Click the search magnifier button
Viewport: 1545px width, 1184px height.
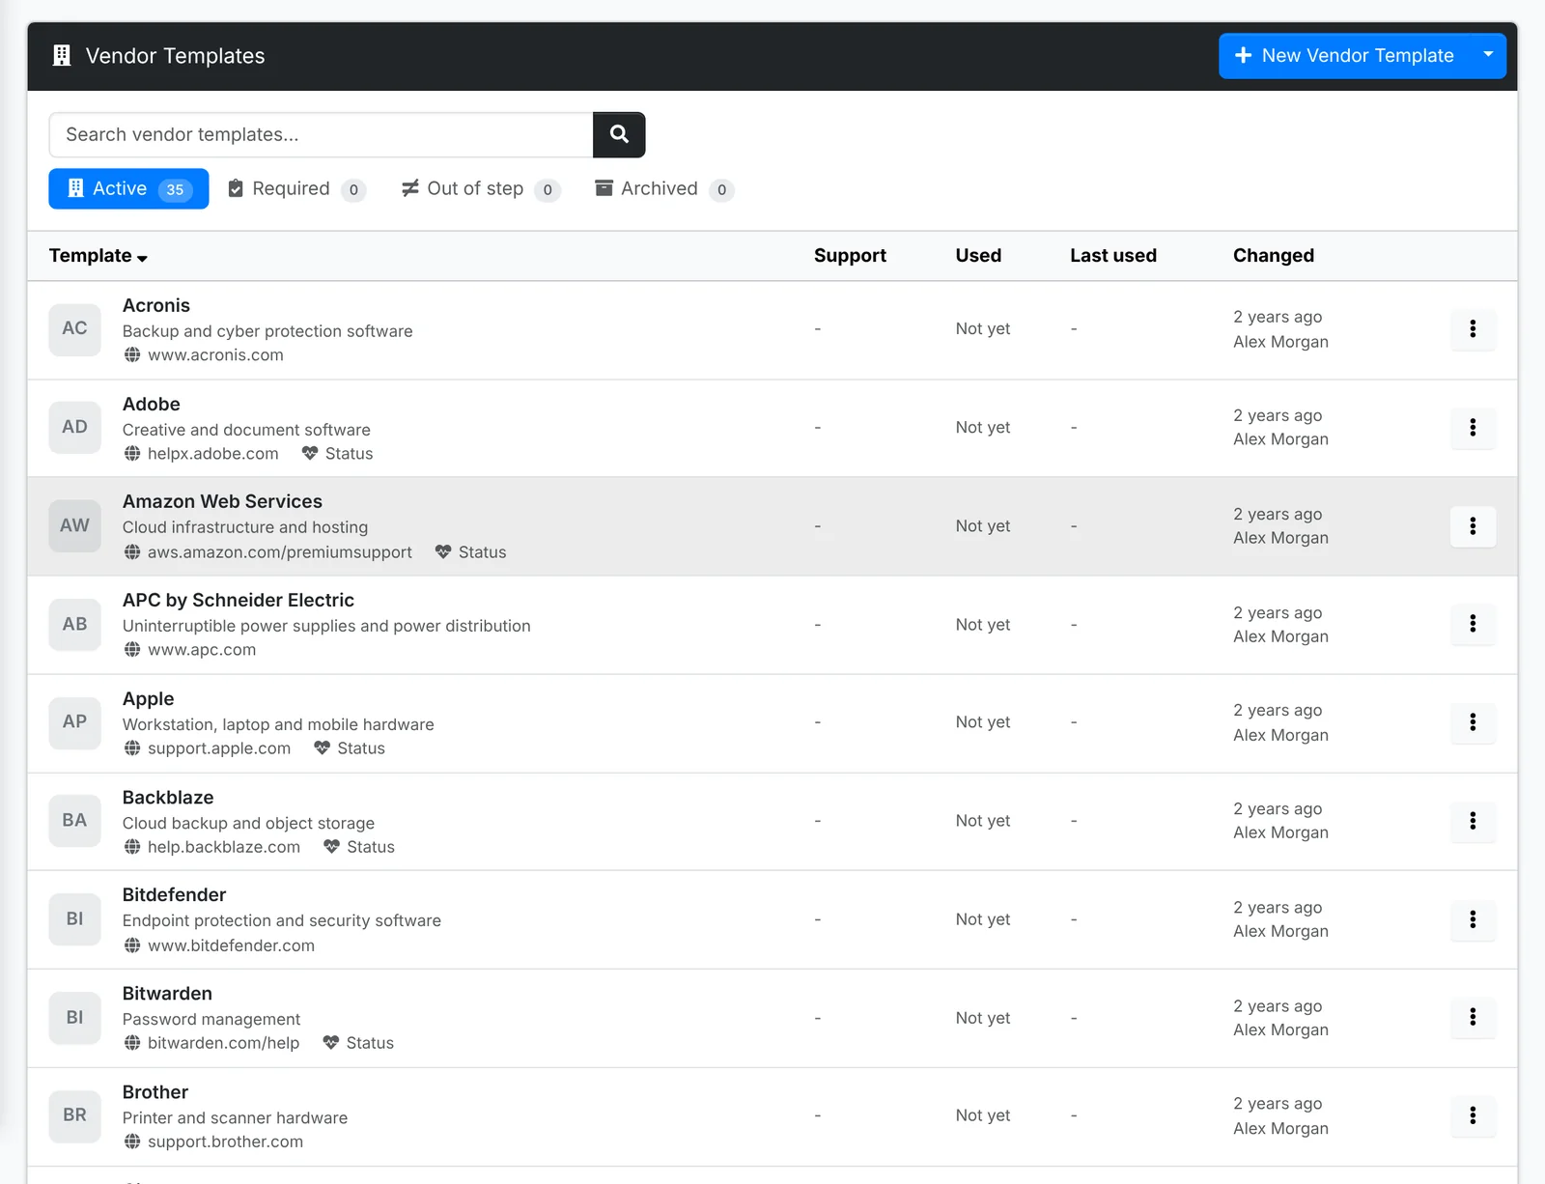coord(619,134)
